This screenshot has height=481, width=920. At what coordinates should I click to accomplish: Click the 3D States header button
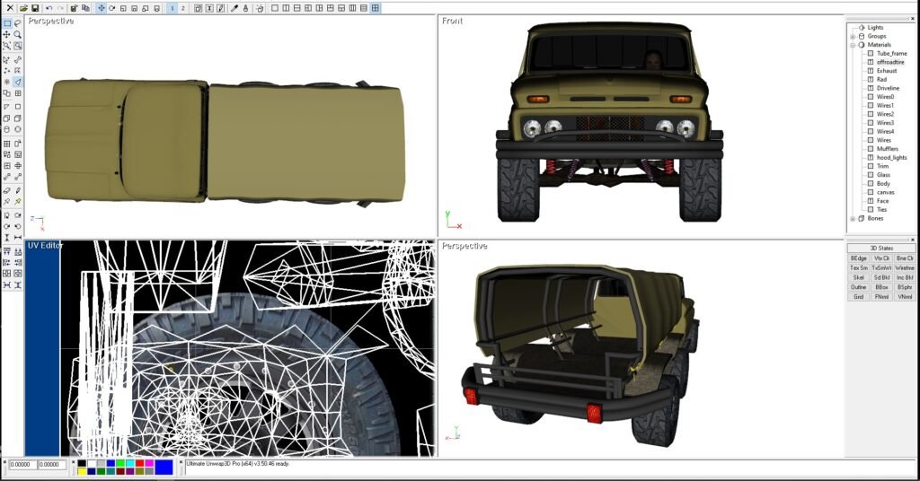[x=881, y=248]
